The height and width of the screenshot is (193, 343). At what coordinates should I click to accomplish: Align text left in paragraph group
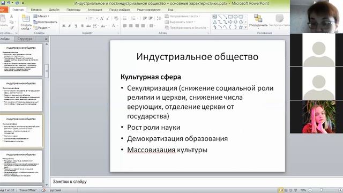pos(125,26)
